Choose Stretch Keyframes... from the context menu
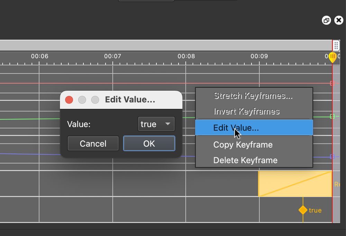 [253, 96]
